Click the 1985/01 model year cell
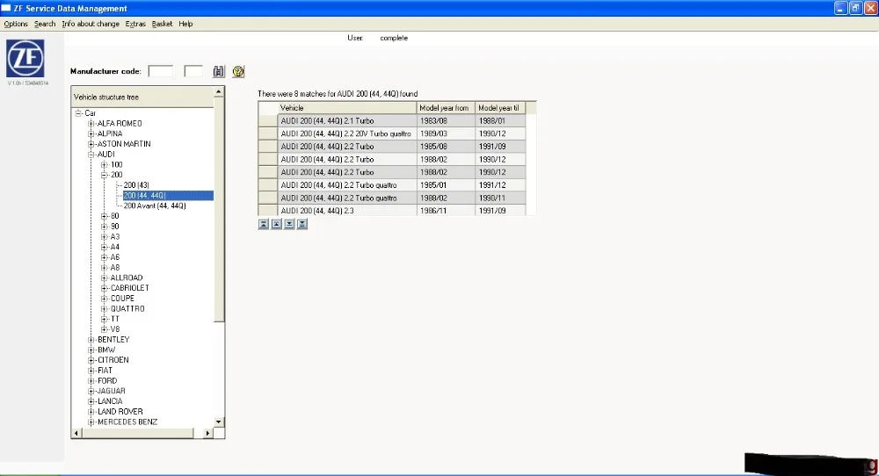This screenshot has height=476, width=879. (446, 184)
